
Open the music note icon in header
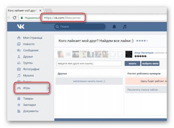tap(124, 27)
